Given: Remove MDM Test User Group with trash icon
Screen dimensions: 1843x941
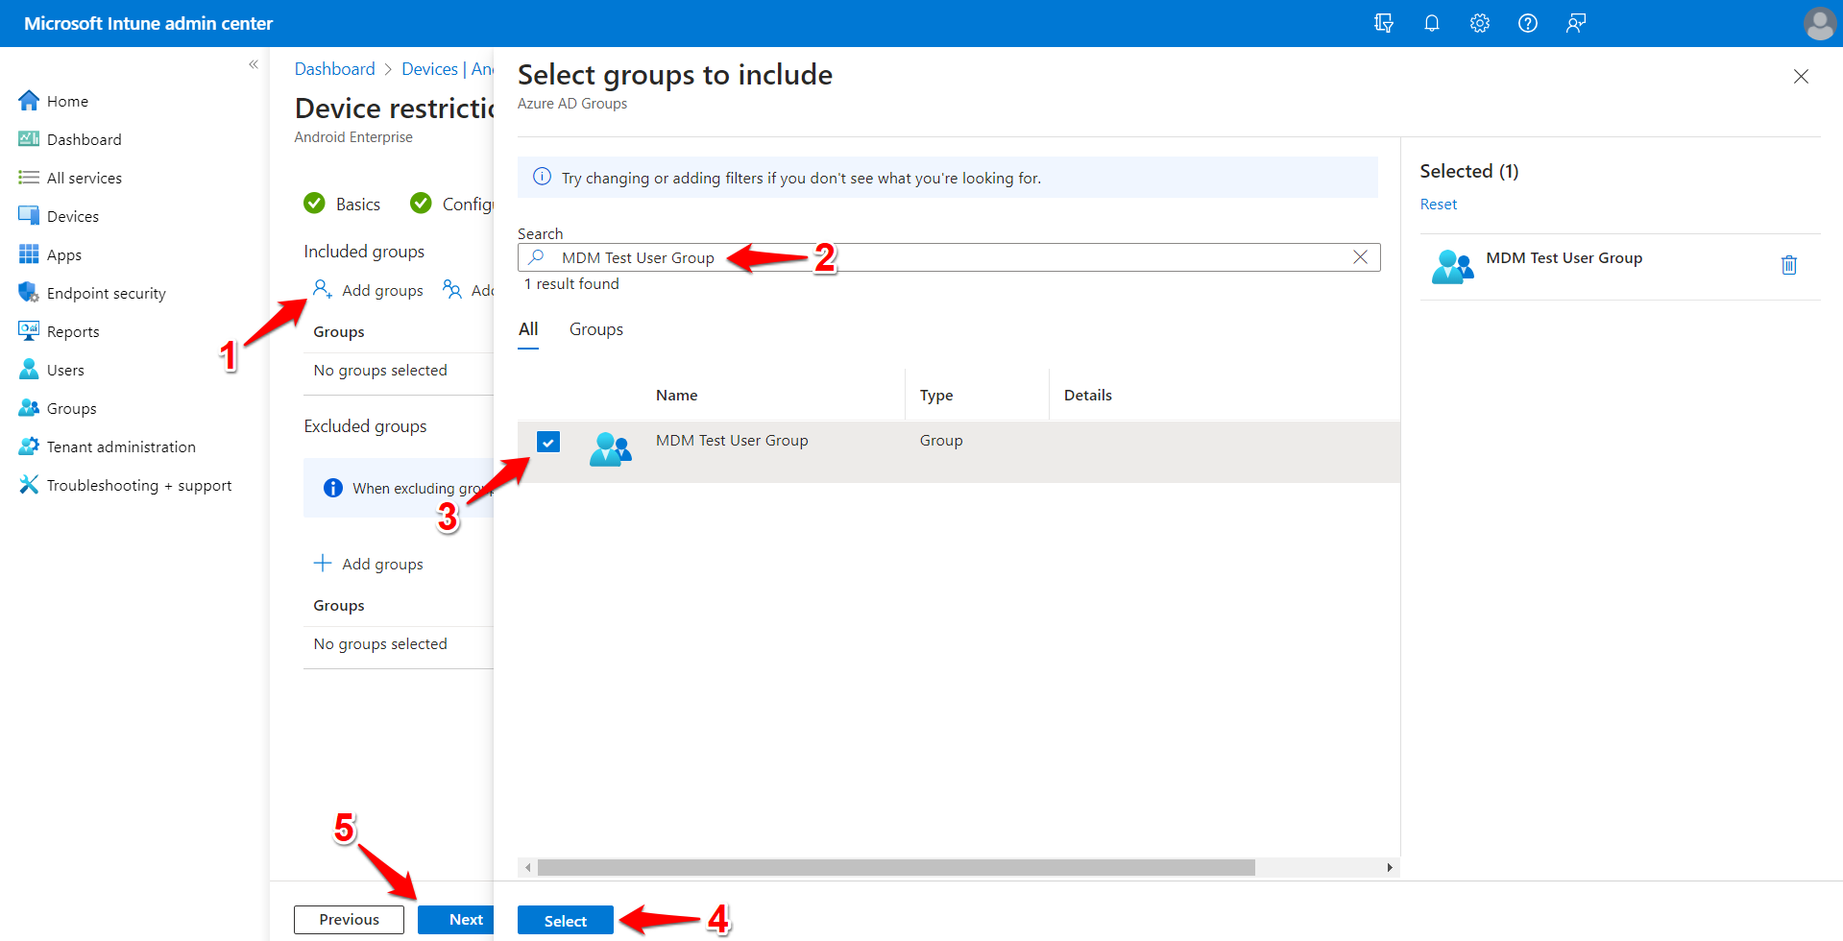Looking at the screenshot, I should (x=1788, y=264).
